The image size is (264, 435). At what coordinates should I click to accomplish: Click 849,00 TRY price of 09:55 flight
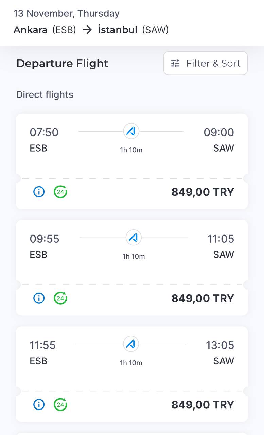[203, 298]
